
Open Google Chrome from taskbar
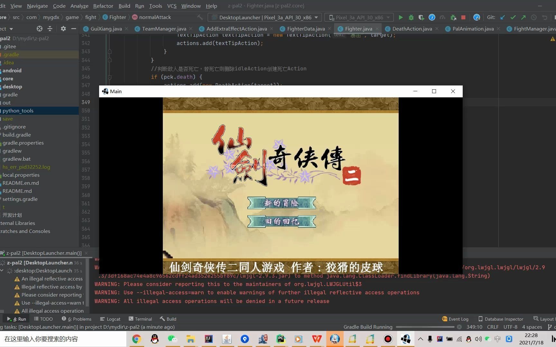coord(136,339)
